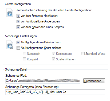The width and height of the screenshot is (110, 101).
Task: Click the Sicherungs-Dateiname input field
Action: [55, 92]
